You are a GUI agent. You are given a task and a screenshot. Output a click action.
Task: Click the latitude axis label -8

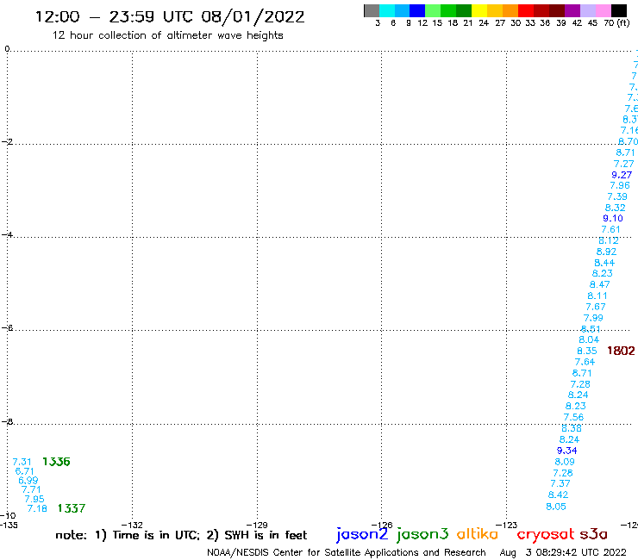(7, 422)
